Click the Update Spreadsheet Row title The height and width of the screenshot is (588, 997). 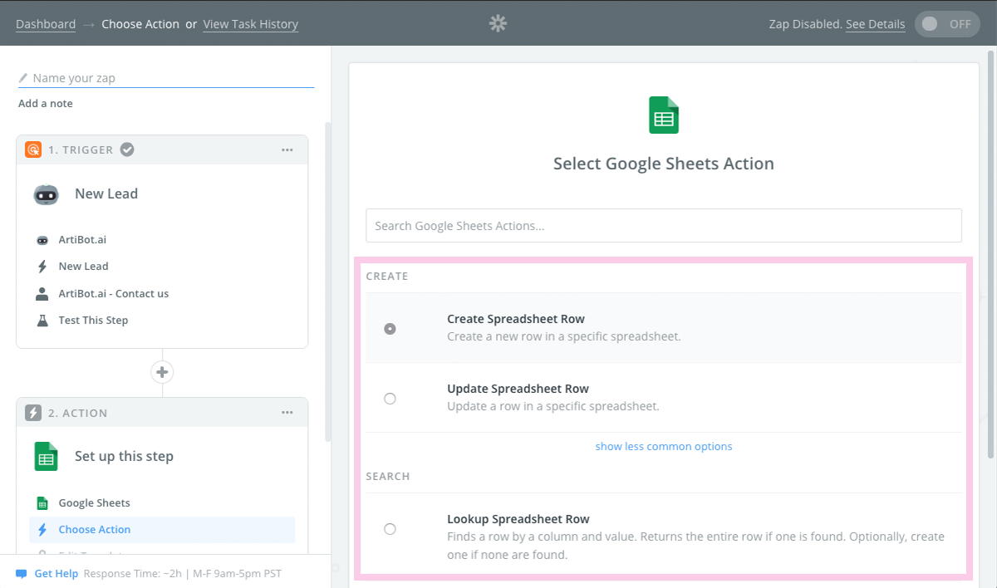click(x=518, y=389)
